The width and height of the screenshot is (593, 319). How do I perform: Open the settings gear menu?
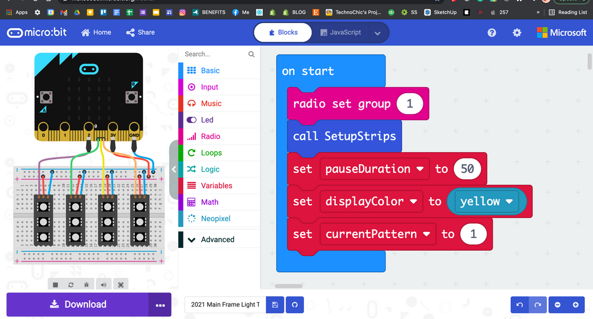(x=517, y=33)
